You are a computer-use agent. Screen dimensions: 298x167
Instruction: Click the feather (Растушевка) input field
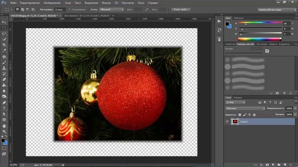pos(60,9)
